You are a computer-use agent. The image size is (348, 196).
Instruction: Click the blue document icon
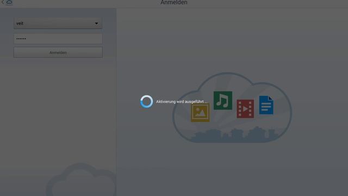(266, 105)
